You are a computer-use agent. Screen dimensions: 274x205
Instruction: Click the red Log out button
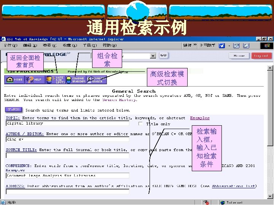[x=261, y=56]
